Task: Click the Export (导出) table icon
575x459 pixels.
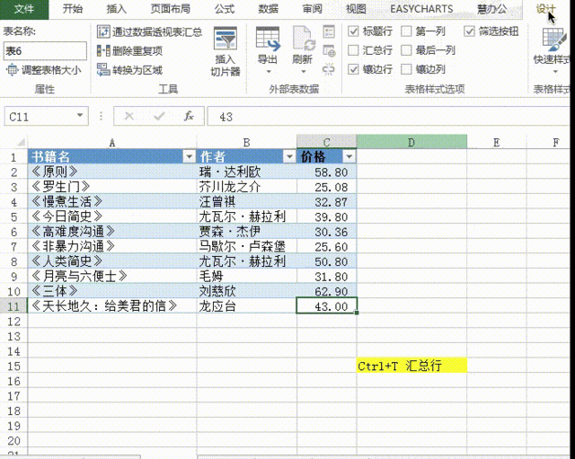Action: [268, 39]
